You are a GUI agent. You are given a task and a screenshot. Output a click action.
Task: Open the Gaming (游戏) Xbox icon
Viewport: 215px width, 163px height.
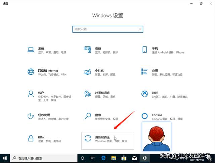[144, 94]
